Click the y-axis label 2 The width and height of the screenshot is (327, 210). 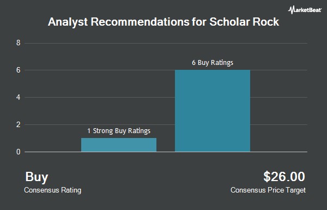tap(19, 124)
